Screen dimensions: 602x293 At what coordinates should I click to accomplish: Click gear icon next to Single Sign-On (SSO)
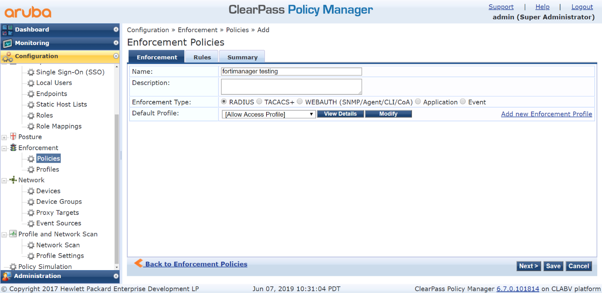(x=31, y=72)
